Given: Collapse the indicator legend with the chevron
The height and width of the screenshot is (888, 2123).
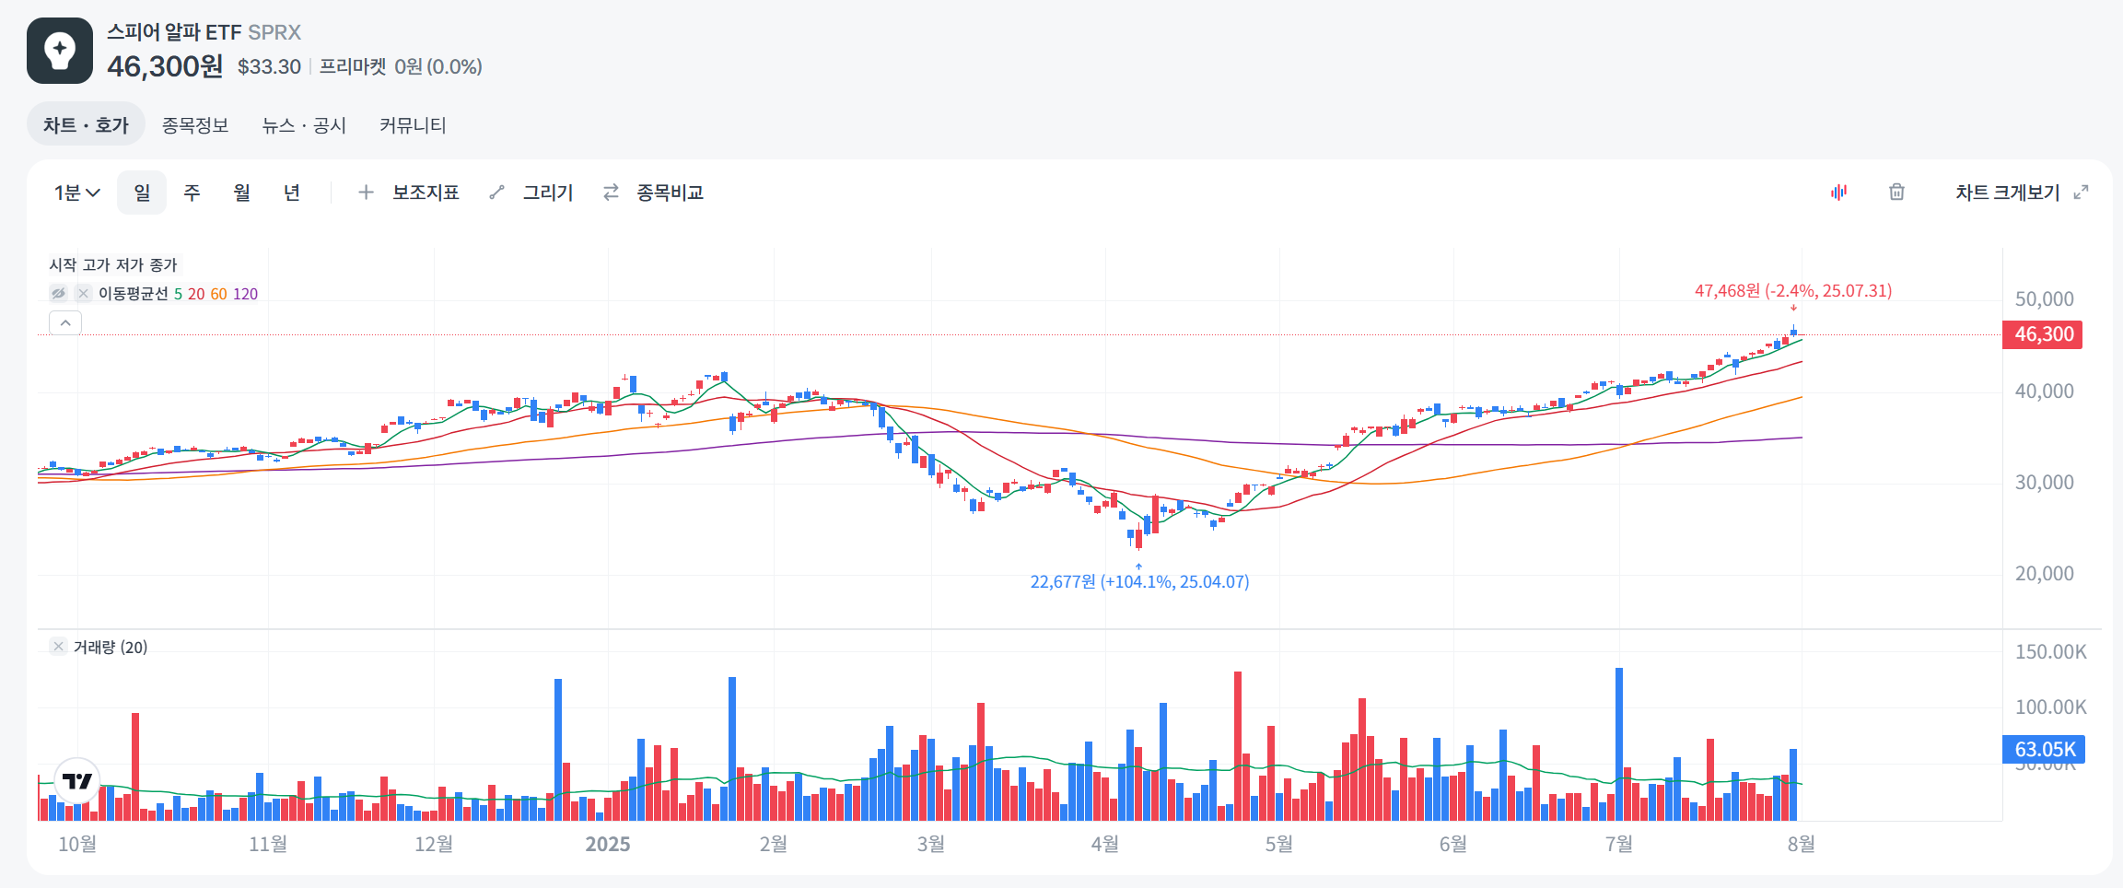Looking at the screenshot, I should tap(65, 322).
